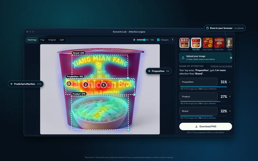
Task: Select the Original view tab
Action: 52,40
